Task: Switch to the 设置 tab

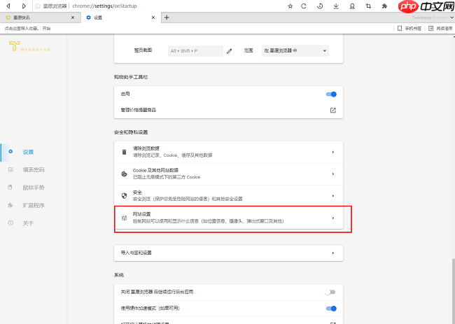Action: click(120, 17)
